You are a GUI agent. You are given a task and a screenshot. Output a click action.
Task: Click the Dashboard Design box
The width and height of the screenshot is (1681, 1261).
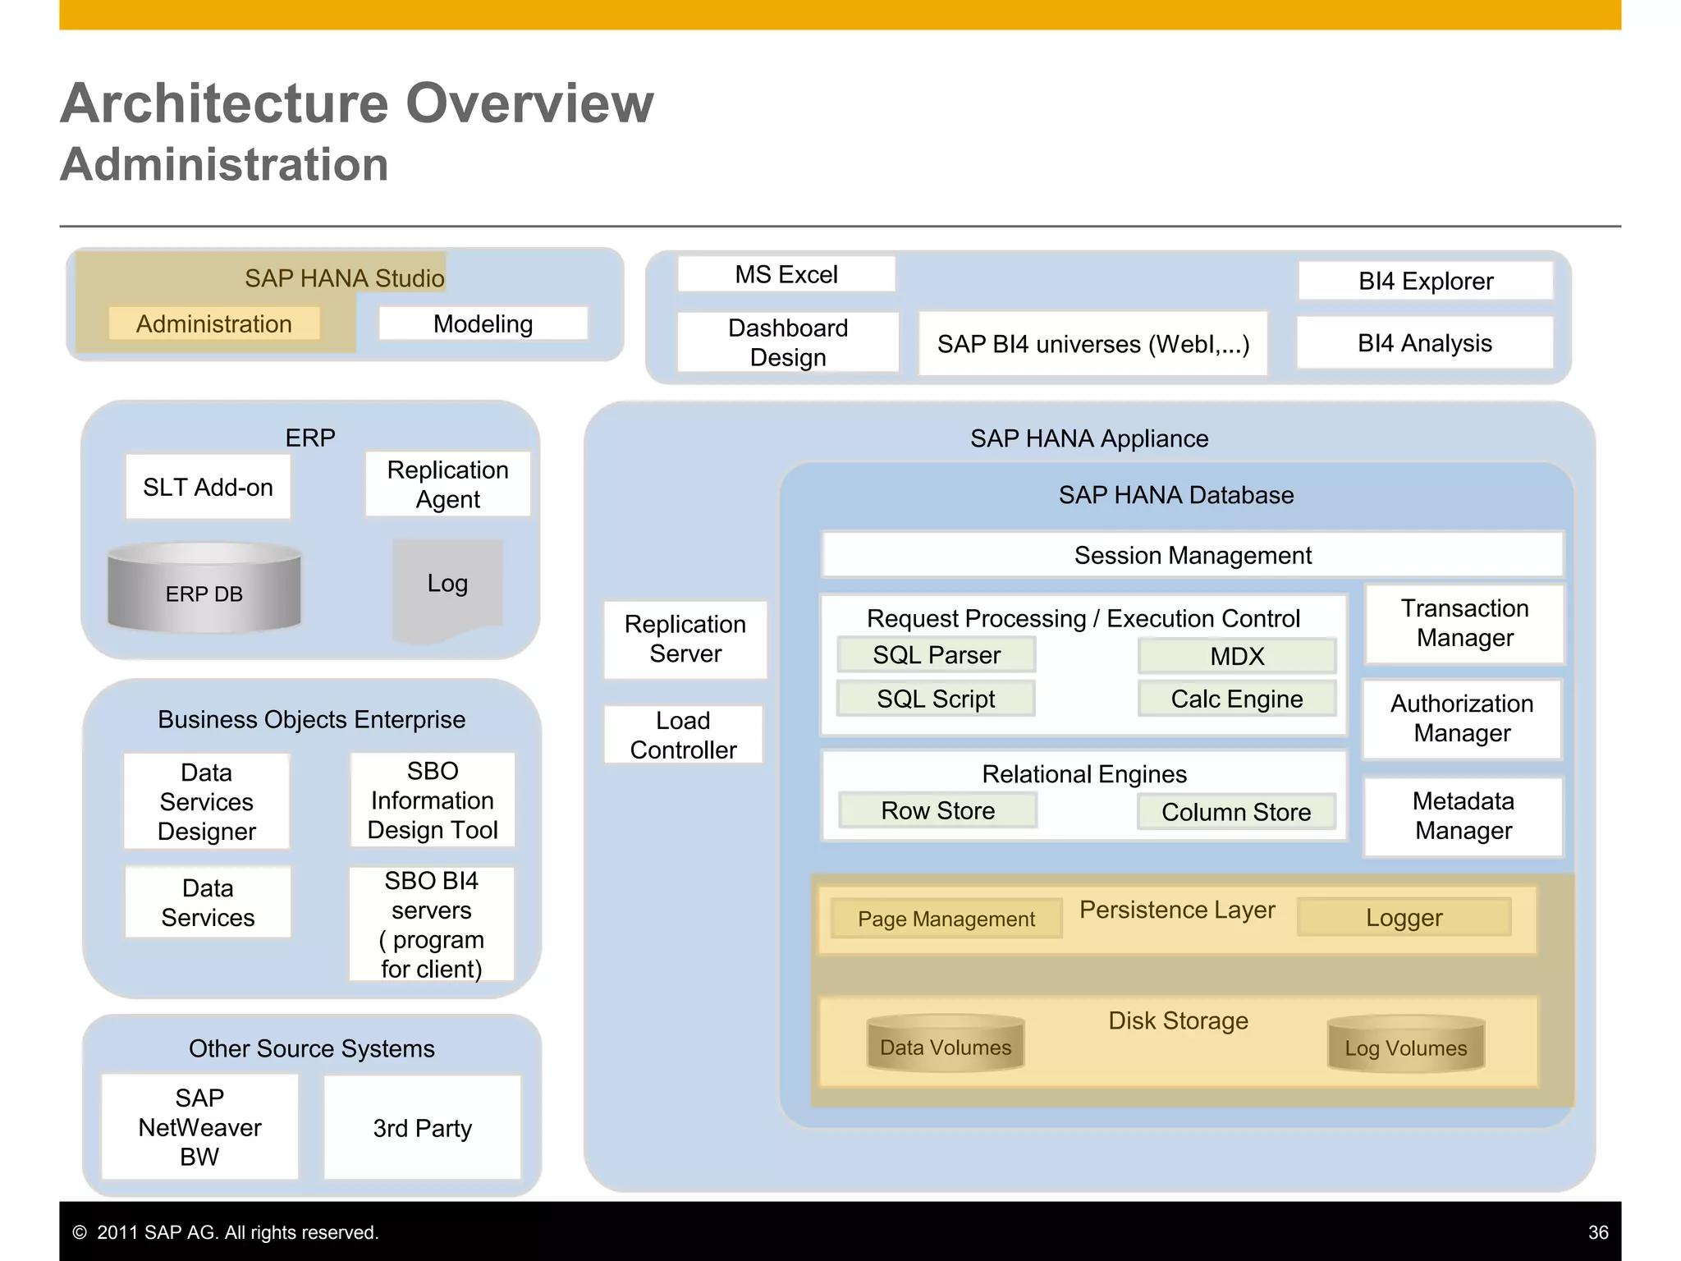(x=787, y=342)
